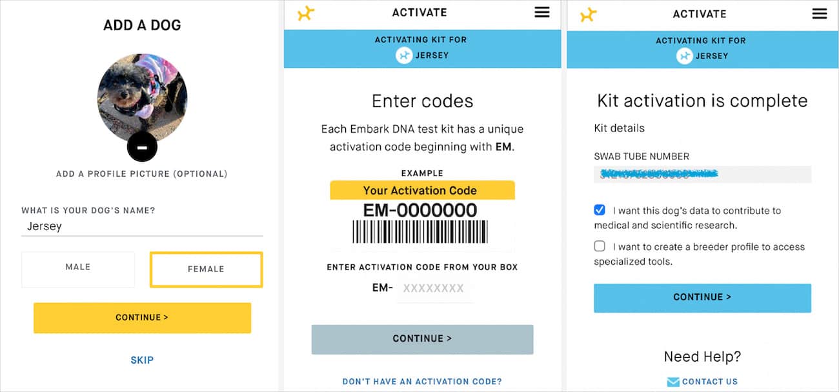
Task: Click the remove profile picture minus icon
Action: pos(142,147)
